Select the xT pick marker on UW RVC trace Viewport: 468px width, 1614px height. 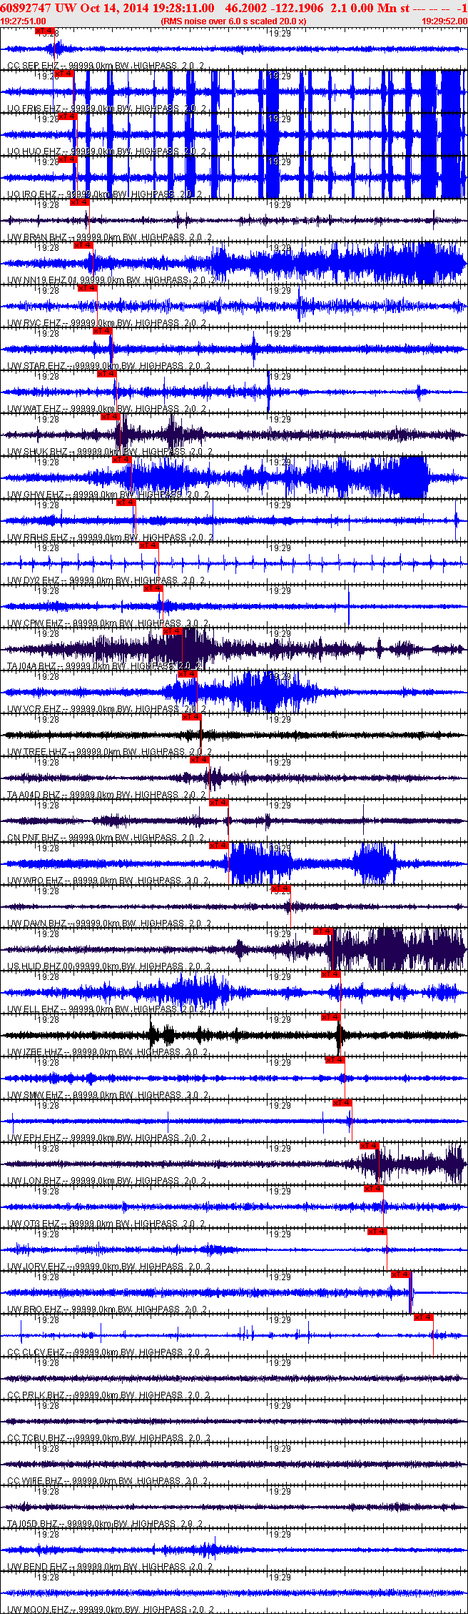point(88,288)
